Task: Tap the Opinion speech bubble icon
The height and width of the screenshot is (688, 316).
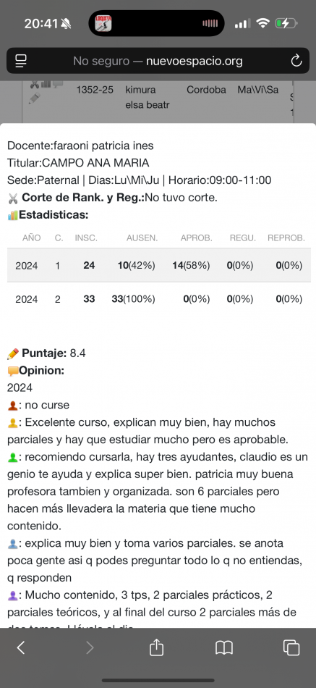Action: [13, 371]
